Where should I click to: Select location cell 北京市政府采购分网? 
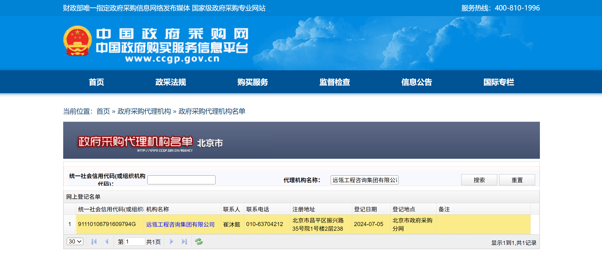(413, 224)
